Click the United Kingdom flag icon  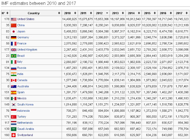pyautogui.click(x=14, y=50)
